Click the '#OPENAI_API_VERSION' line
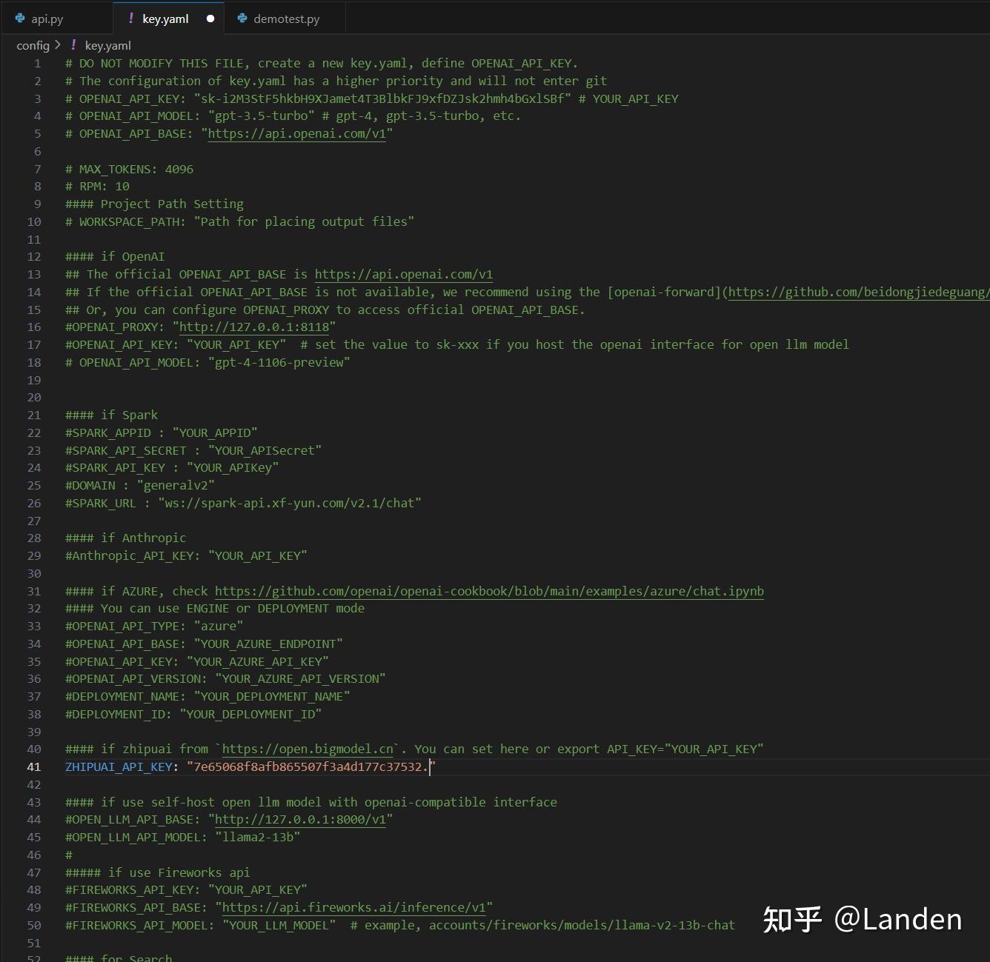Viewport: 990px width, 962px height. (x=225, y=678)
